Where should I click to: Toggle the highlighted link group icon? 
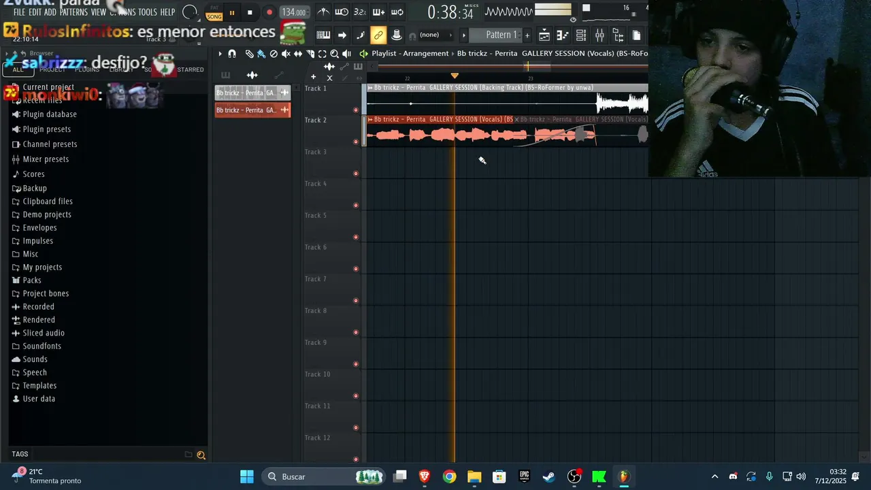[378, 35]
